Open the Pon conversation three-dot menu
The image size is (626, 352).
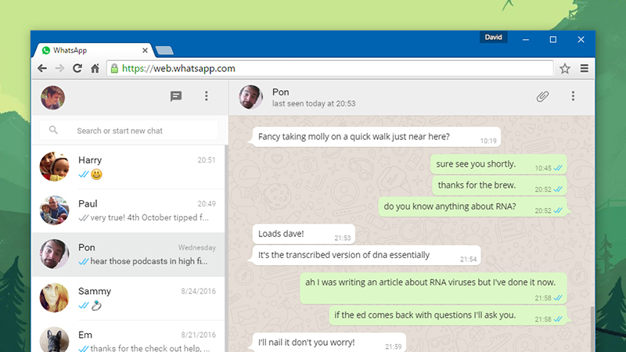[x=573, y=95]
